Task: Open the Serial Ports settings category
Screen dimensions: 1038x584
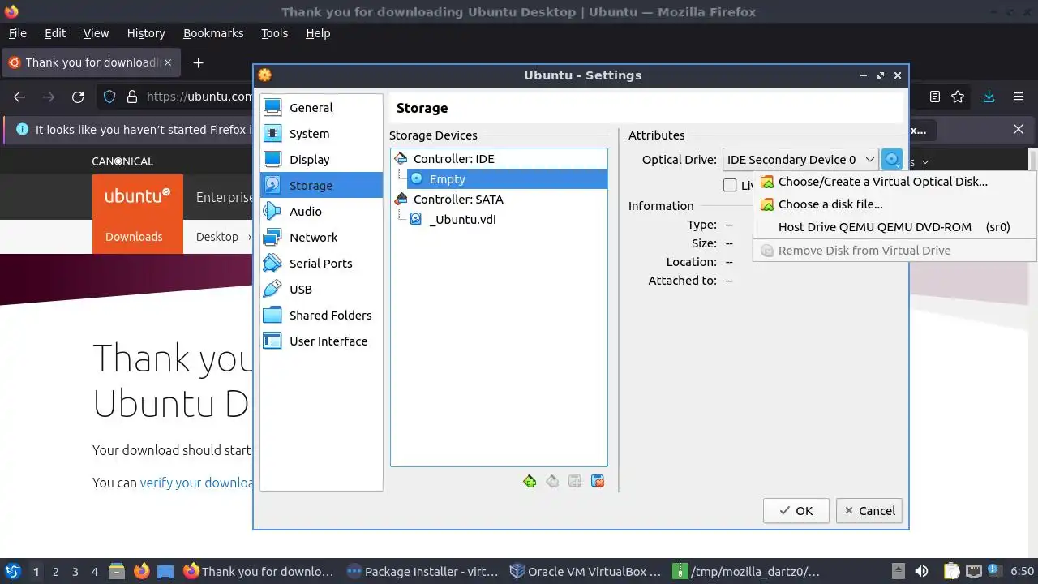Action: tap(321, 264)
